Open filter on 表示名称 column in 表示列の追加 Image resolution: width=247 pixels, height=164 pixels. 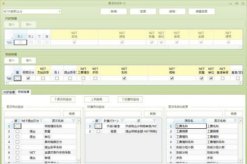click(73, 121)
